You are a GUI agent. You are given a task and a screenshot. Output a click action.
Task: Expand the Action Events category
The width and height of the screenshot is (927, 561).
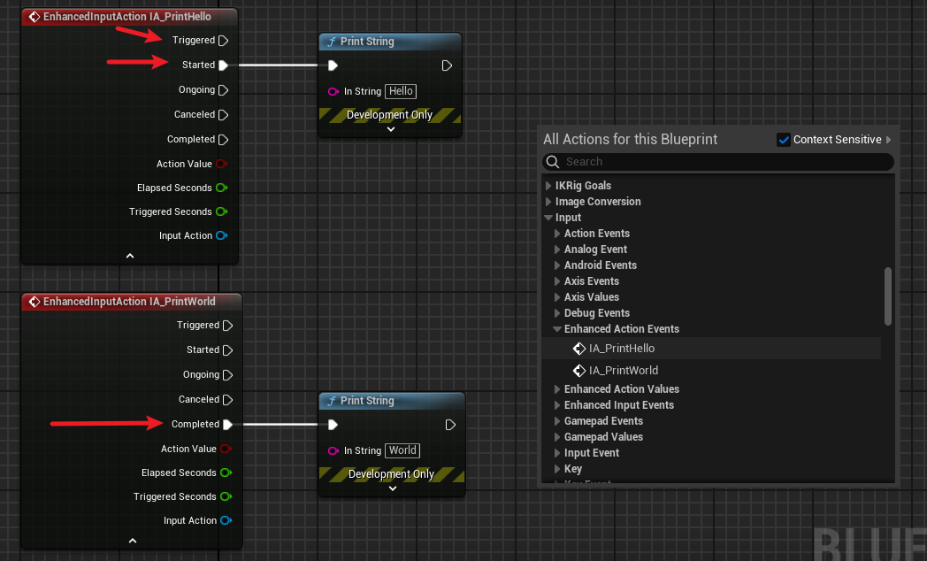tap(557, 234)
